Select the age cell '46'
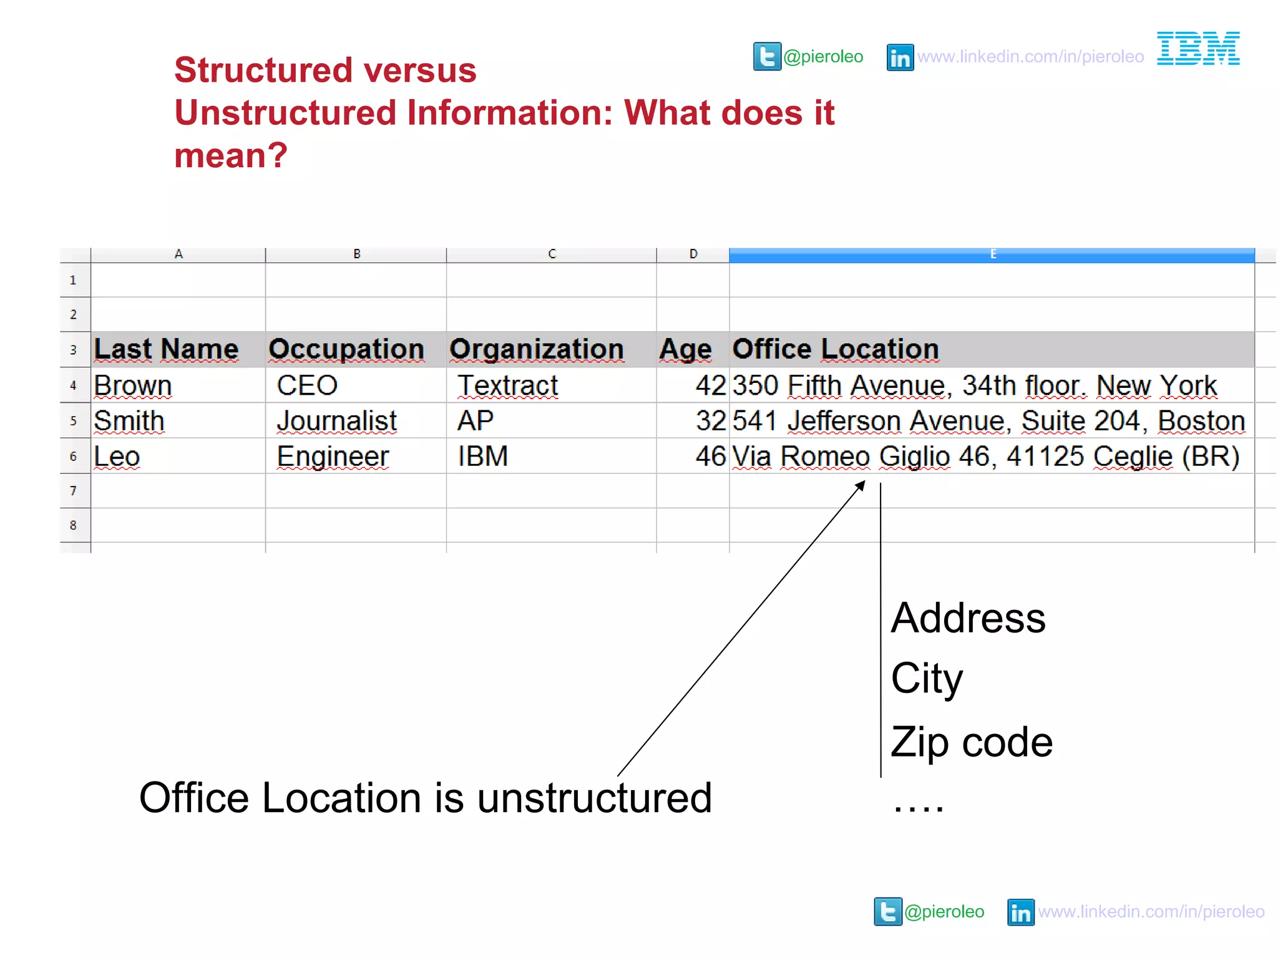Screen dimensions: 1278x958 pyautogui.click(x=693, y=456)
